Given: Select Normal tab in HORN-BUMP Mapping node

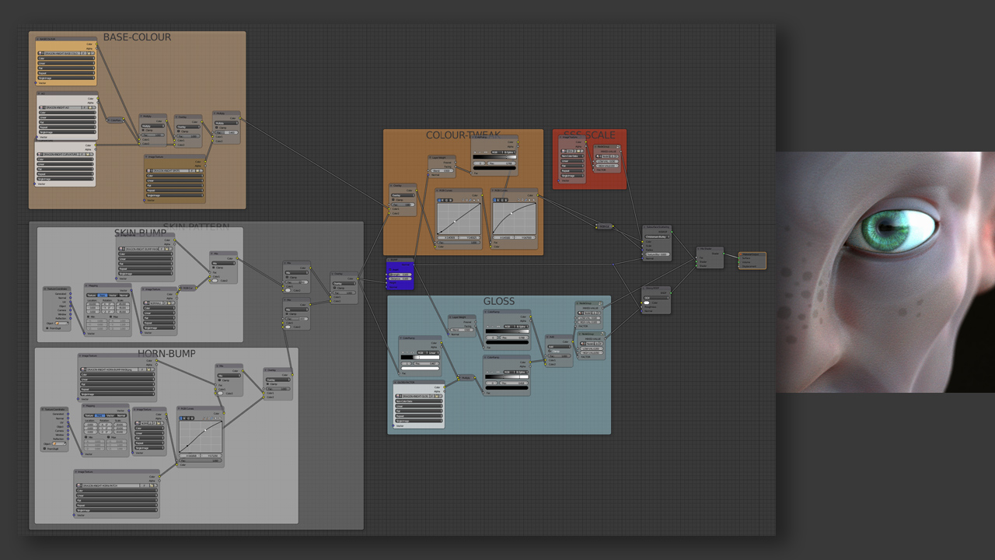Looking at the screenshot, I should (x=120, y=415).
